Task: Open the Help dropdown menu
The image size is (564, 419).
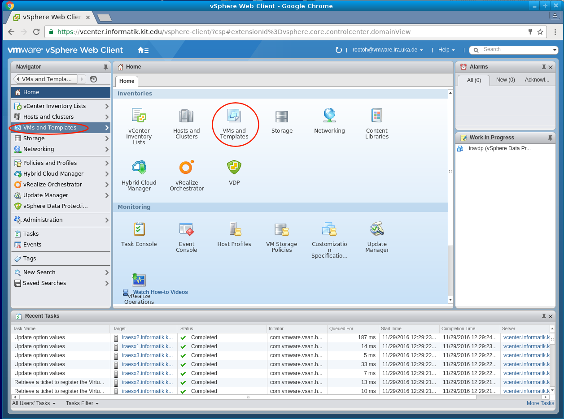Action: pos(446,50)
